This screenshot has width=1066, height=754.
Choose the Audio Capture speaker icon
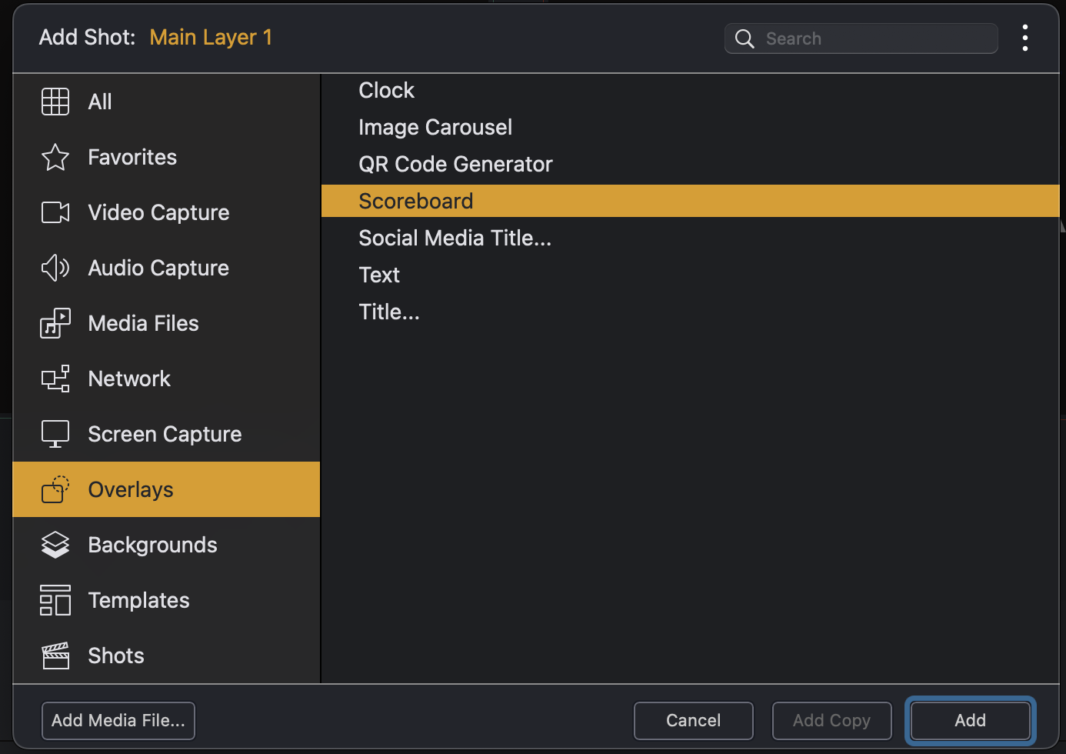tap(55, 268)
